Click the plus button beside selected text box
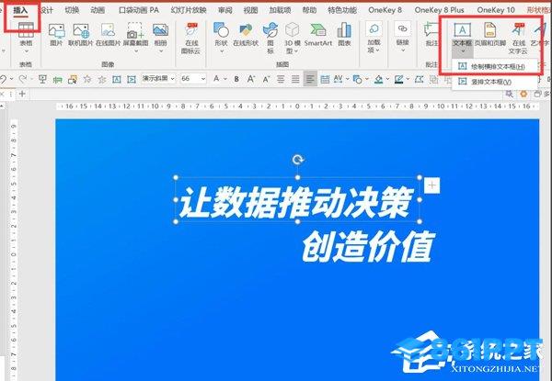The height and width of the screenshot is (381, 552). pos(431,185)
